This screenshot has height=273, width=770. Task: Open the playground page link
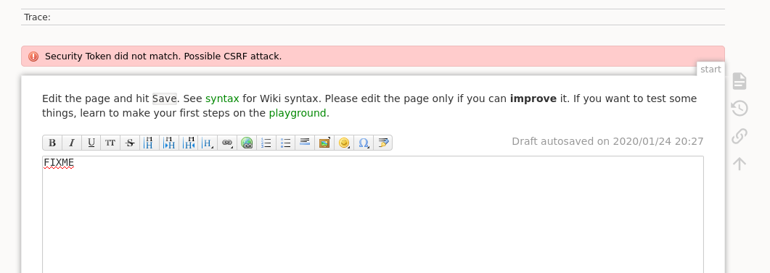298,113
